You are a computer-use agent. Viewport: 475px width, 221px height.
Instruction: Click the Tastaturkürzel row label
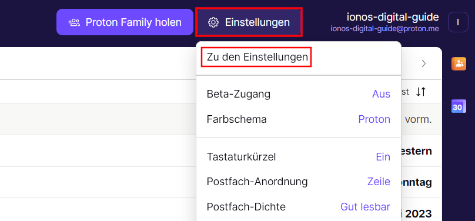click(241, 157)
